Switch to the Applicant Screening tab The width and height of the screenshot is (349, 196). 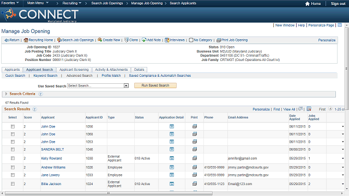click(x=74, y=70)
